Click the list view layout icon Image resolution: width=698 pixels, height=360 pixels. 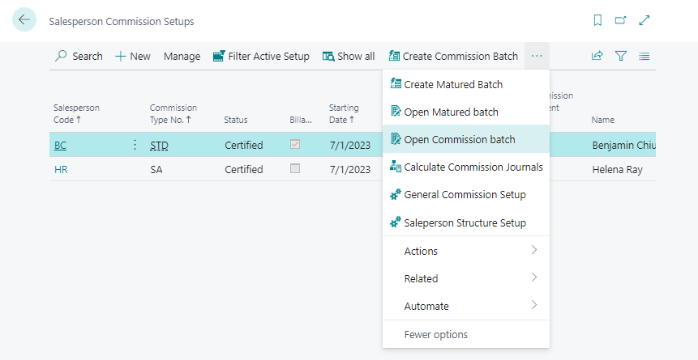tap(644, 56)
